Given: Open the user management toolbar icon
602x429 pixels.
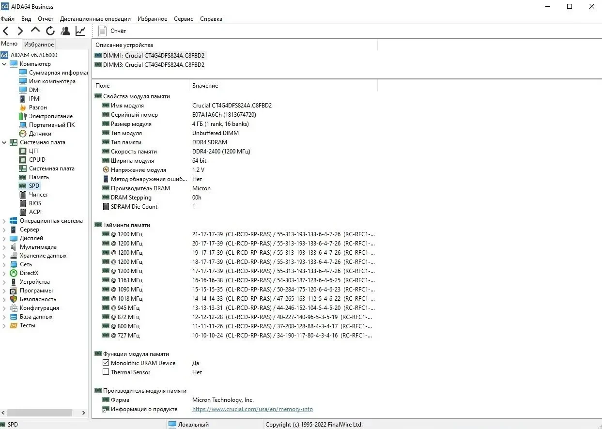Looking at the screenshot, I should click(65, 31).
